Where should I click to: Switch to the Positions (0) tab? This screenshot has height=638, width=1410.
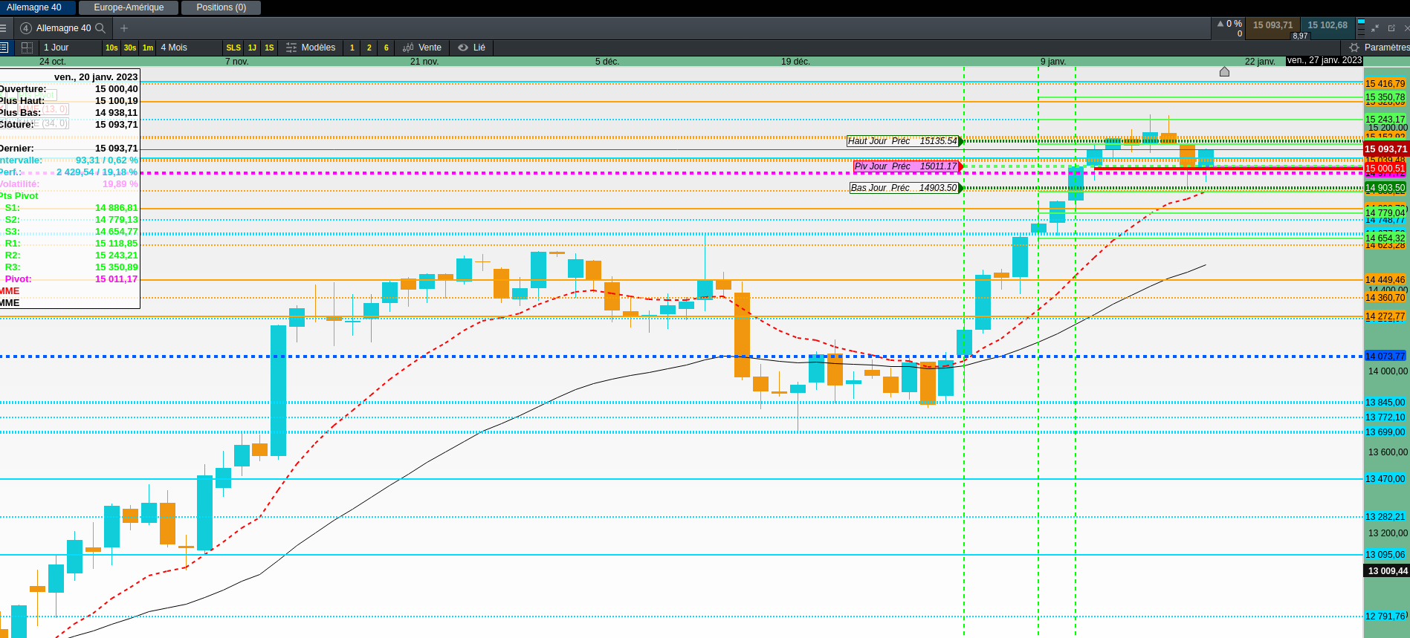(x=221, y=7)
